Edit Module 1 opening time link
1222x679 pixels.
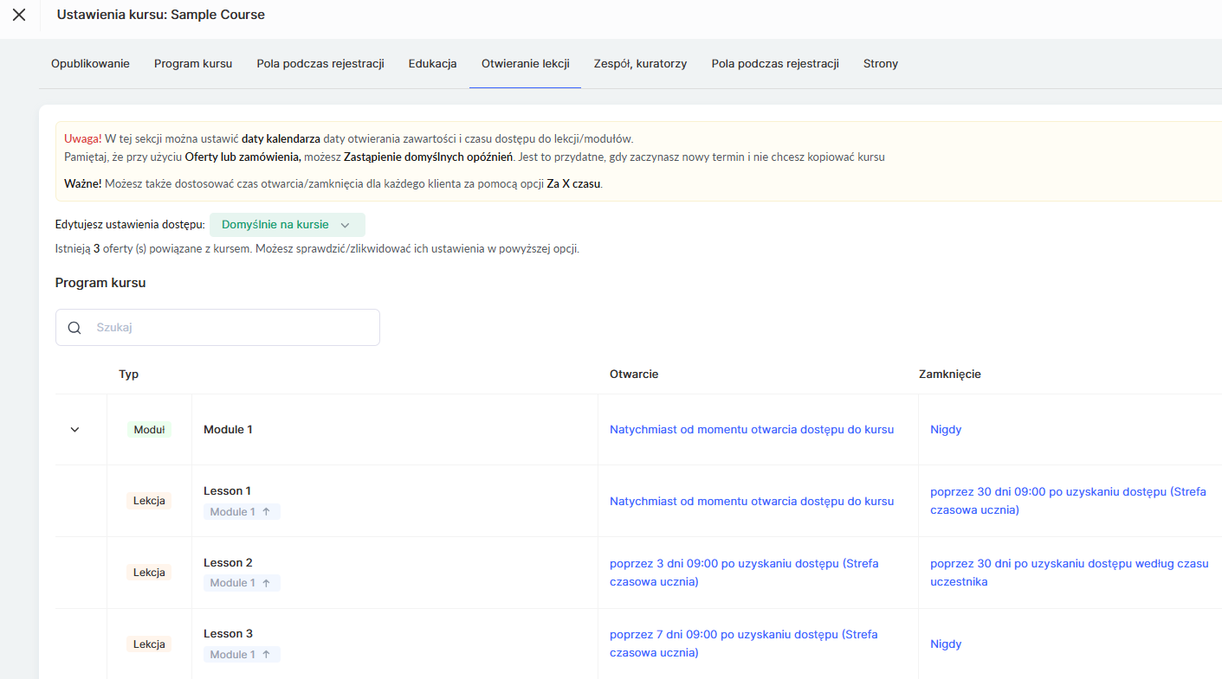752,430
